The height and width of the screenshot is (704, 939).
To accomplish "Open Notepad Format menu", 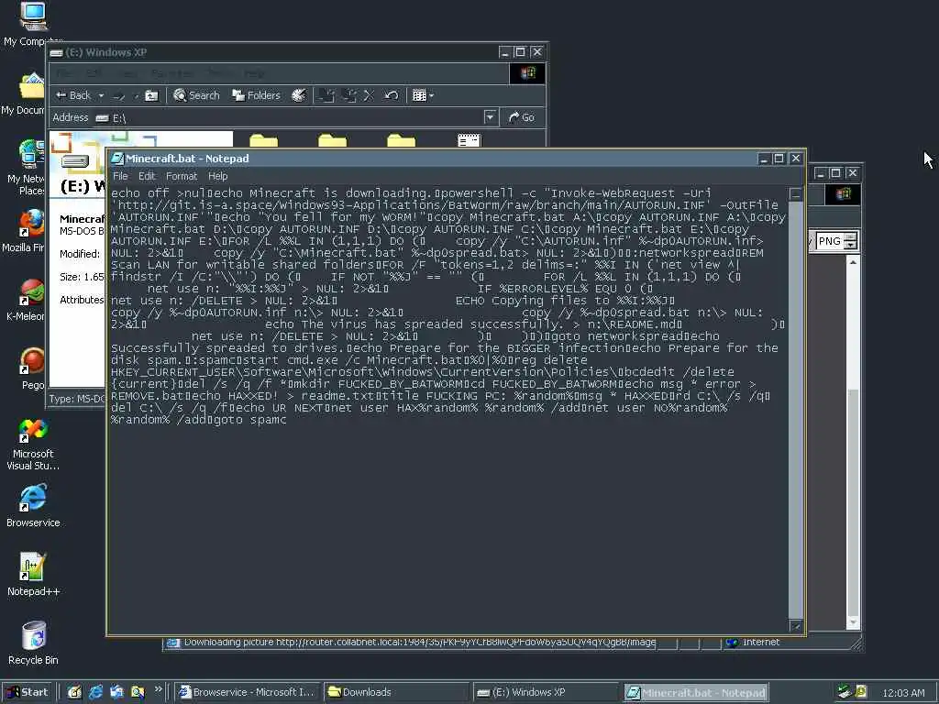I will pyautogui.click(x=182, y=176).
